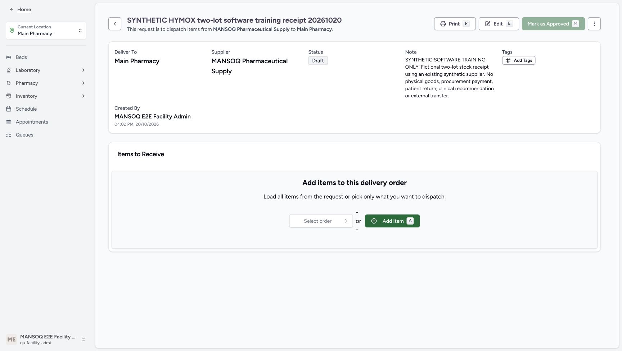The width and height of the screenshot is (622, 351).
Task: Click the created timestamp '04:02 PM; 20/10/2026'
Action: (x=136, y=124)
